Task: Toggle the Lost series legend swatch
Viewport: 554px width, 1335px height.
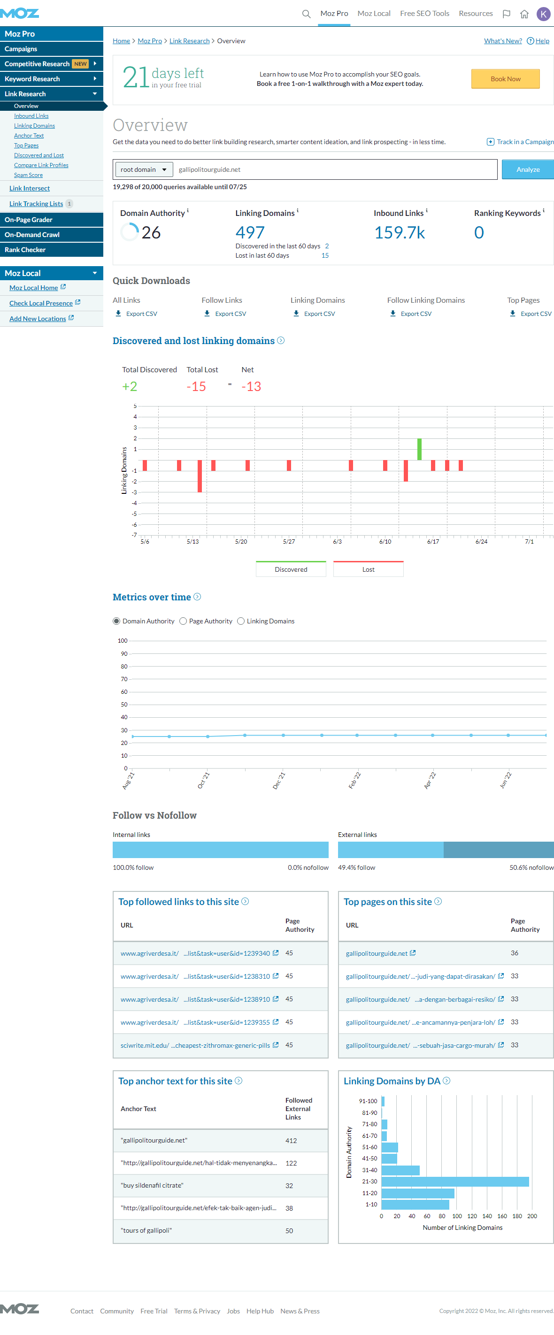Action: click(x=368, y=568)
